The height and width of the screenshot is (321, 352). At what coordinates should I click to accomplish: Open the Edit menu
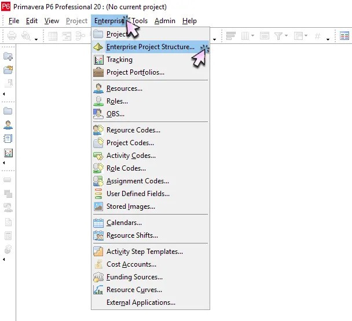[32, 21]
